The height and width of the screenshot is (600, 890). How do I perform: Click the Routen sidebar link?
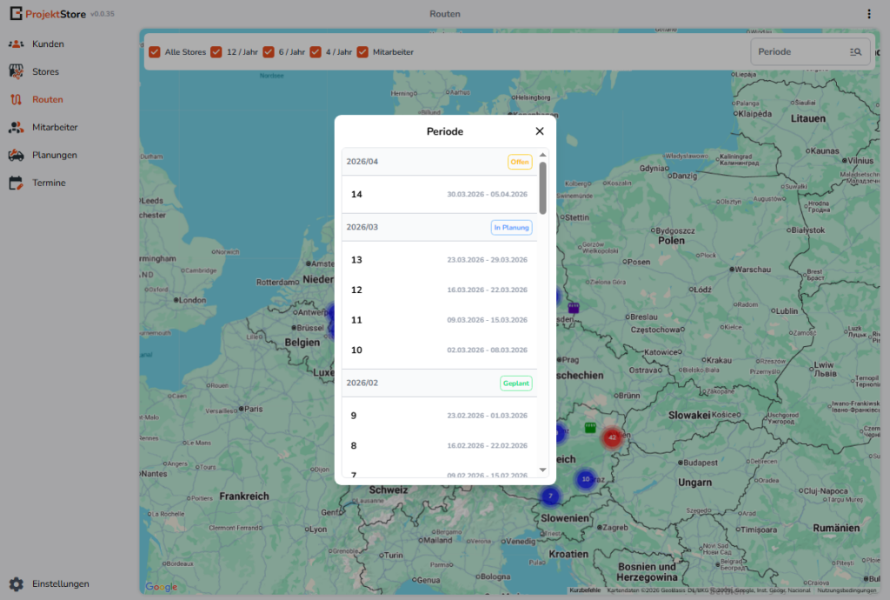47,99
